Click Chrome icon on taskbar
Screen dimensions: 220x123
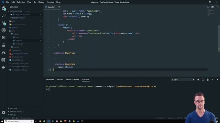click(40, 121)
